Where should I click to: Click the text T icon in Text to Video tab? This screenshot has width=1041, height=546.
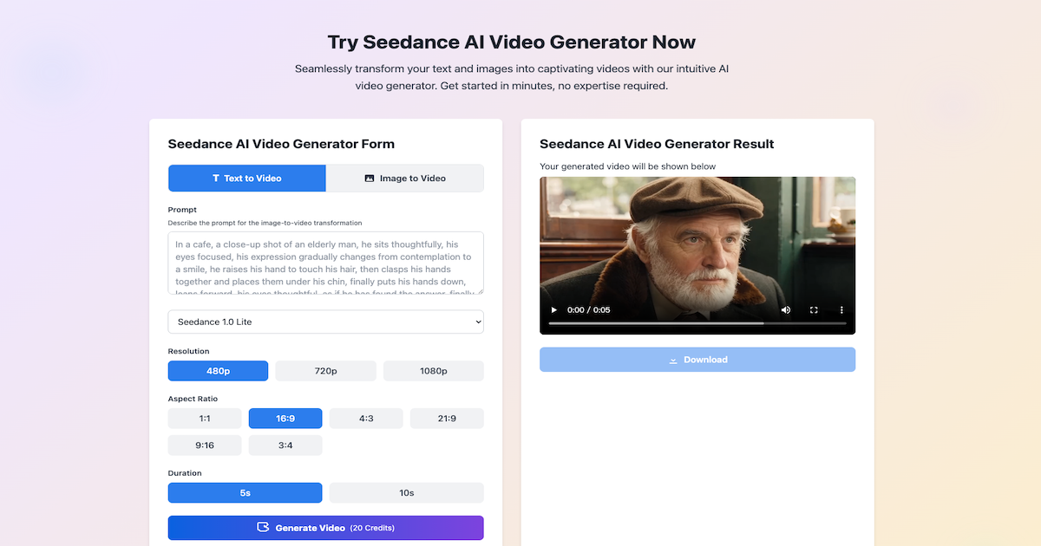(x=216, y=179)
